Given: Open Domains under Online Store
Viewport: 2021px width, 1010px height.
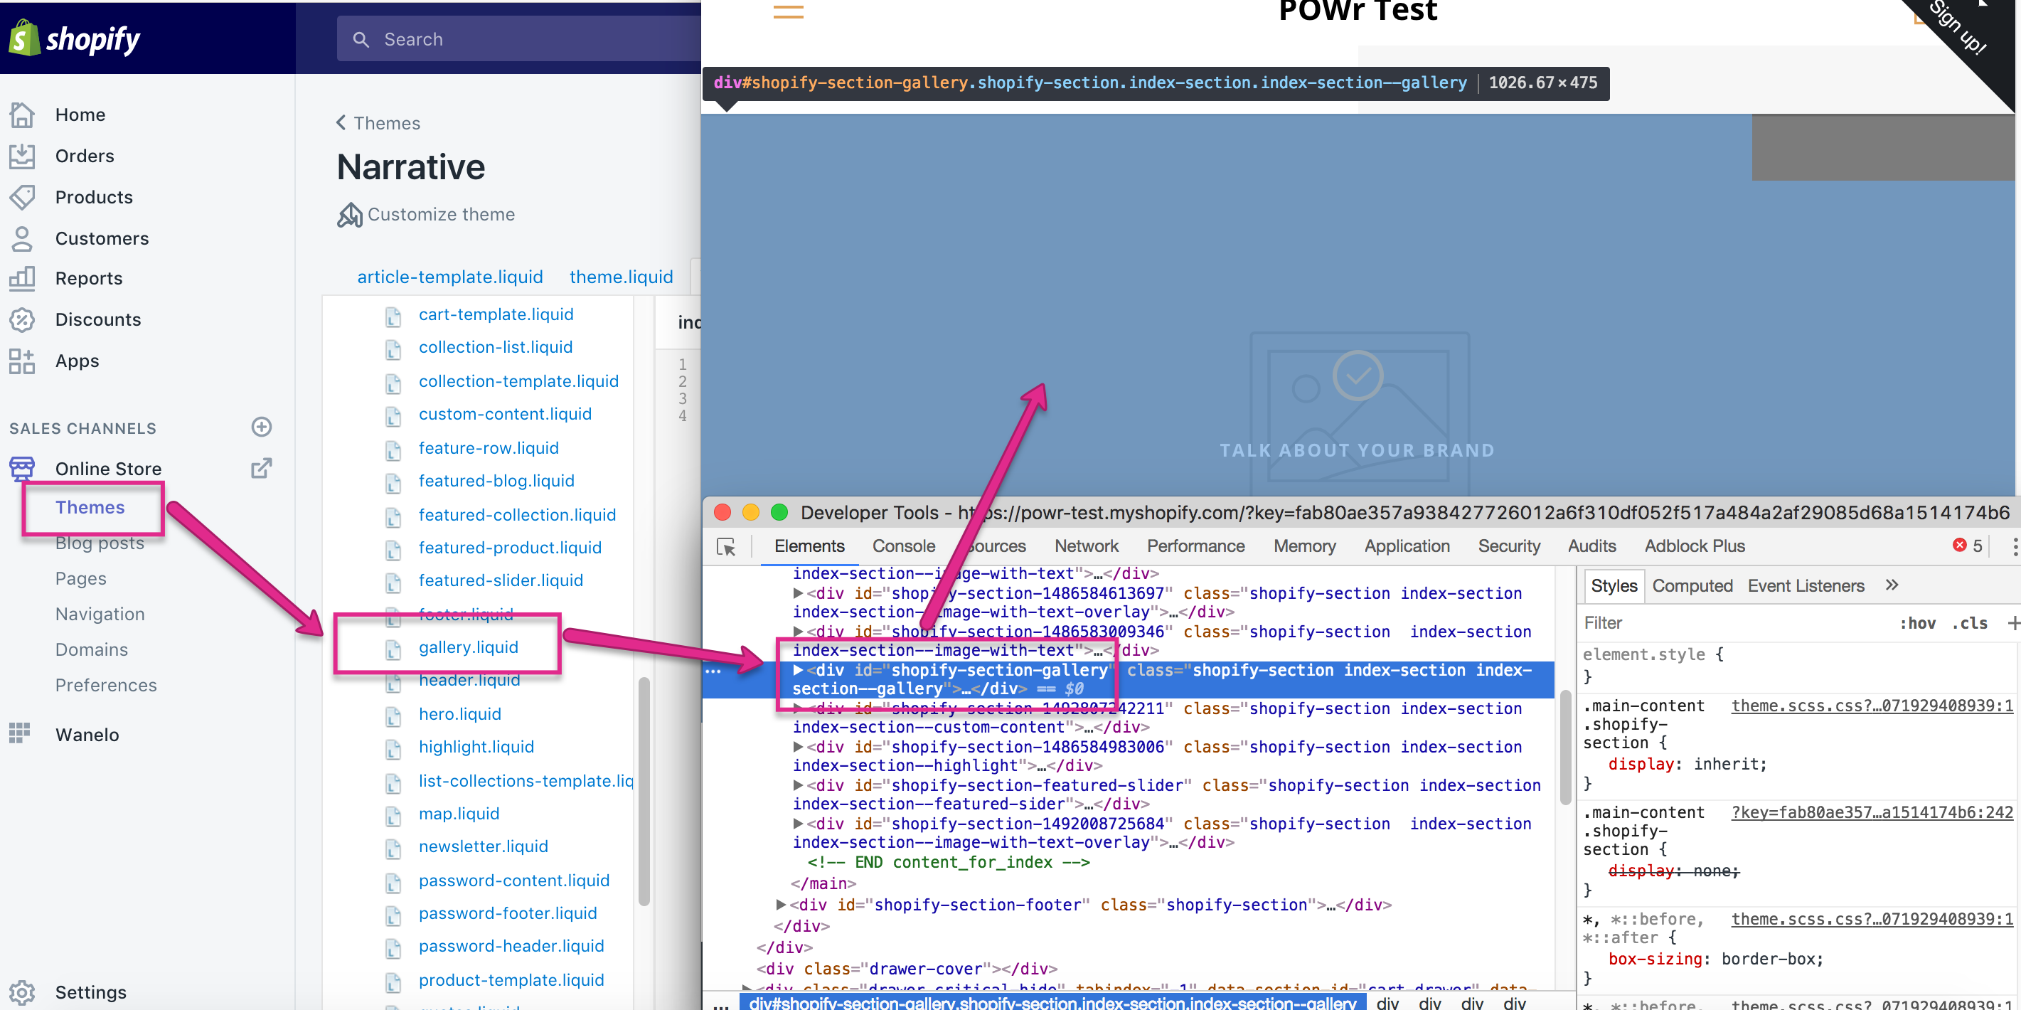Looking at the screenshot, I should (x=91, y=650).
